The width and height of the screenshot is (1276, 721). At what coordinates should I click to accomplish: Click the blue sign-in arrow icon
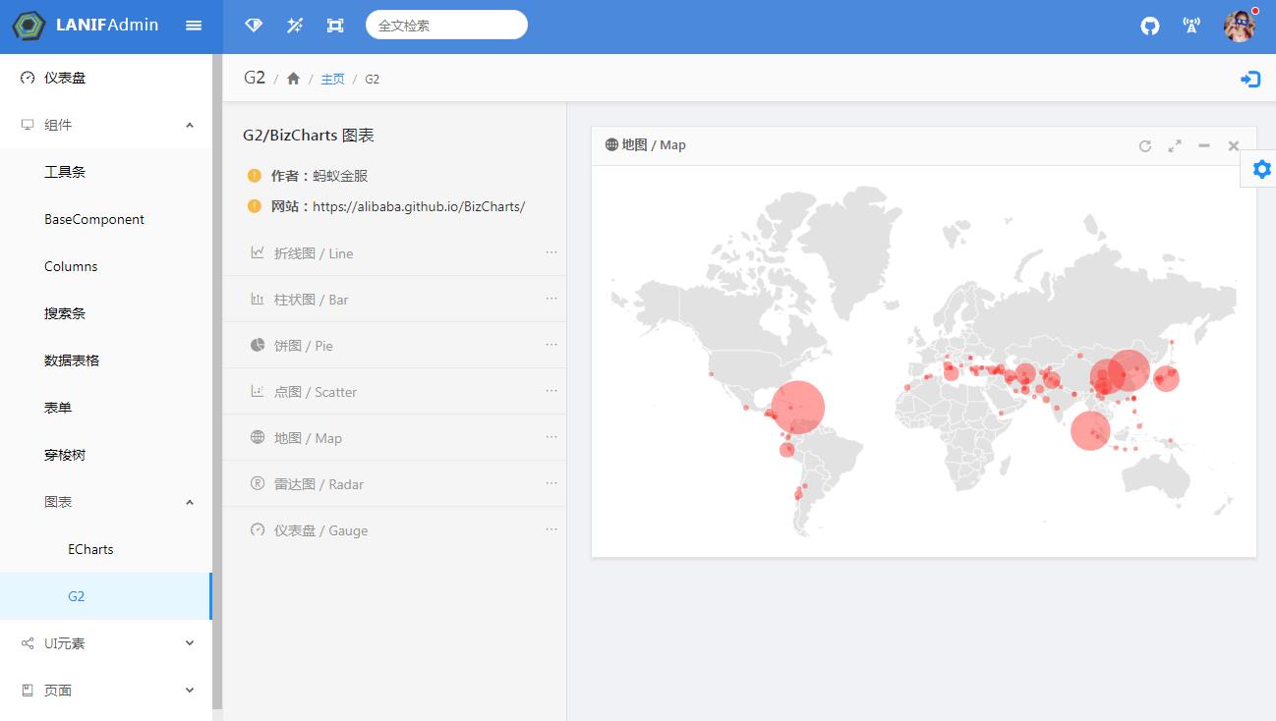(x=1250, y=79)
